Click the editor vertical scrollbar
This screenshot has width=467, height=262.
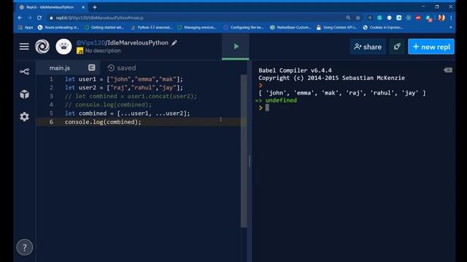244,151
